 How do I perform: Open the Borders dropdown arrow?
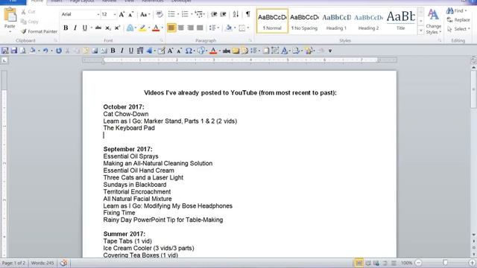(248, 28)
